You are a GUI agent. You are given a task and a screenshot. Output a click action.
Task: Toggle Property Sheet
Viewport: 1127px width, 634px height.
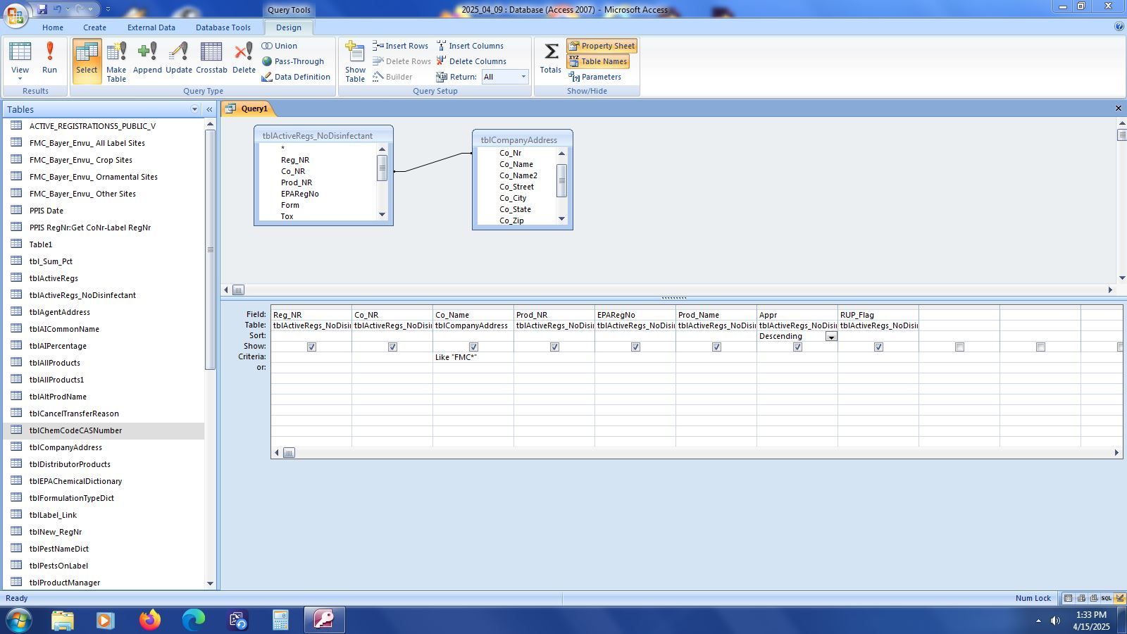602,46
